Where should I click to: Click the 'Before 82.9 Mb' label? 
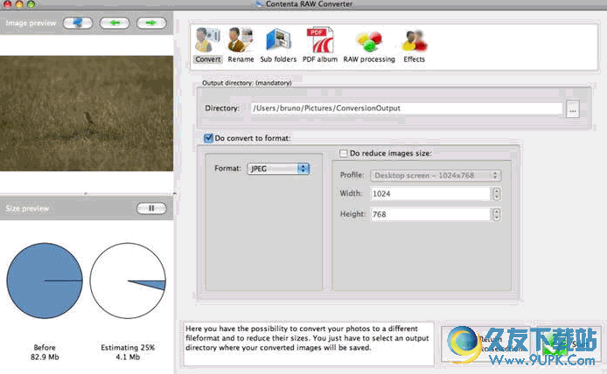pyautogui.click(x=45, y=352)
